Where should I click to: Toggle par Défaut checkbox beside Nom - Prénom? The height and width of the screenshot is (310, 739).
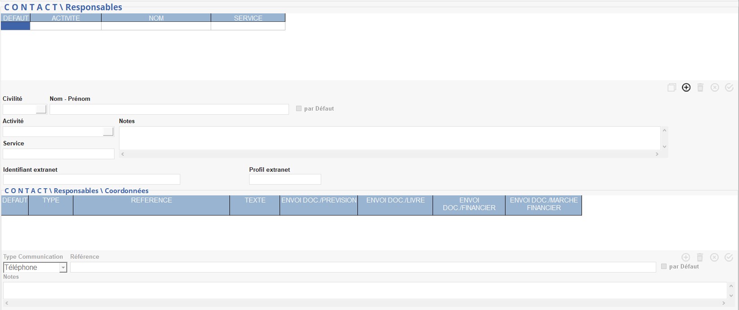(299, 108)
